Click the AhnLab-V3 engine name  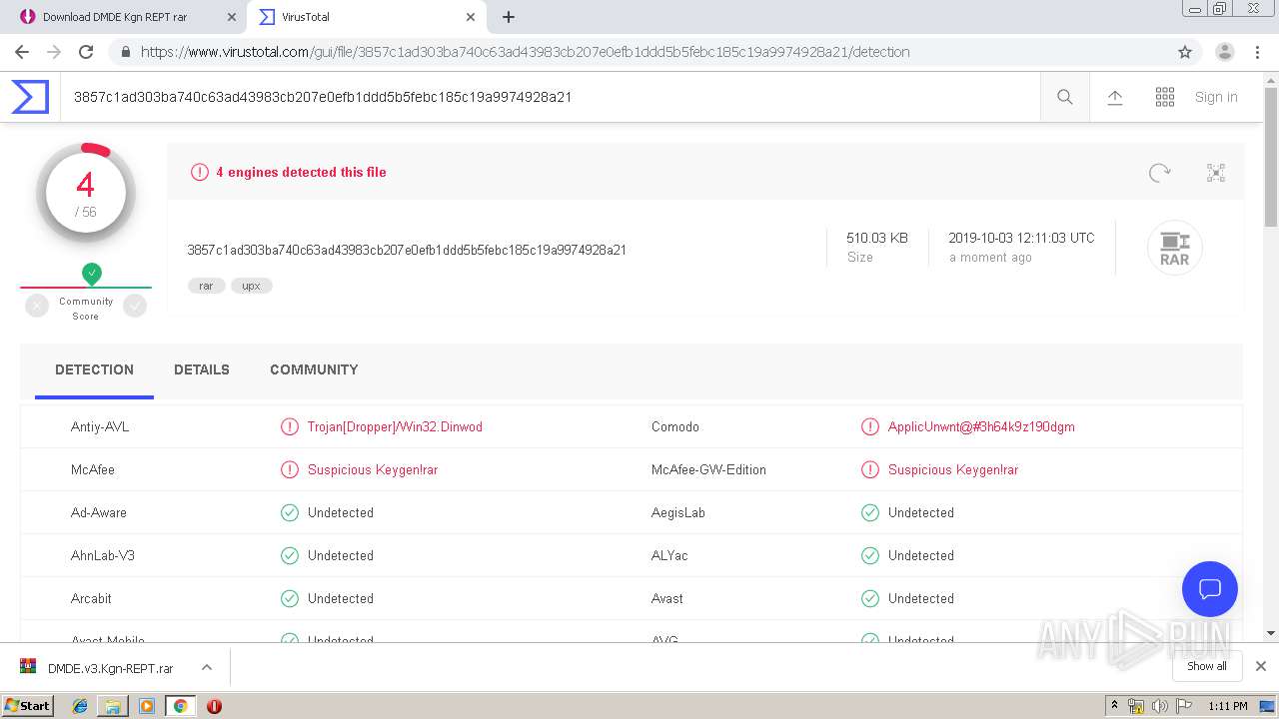[x=103, y=555]
